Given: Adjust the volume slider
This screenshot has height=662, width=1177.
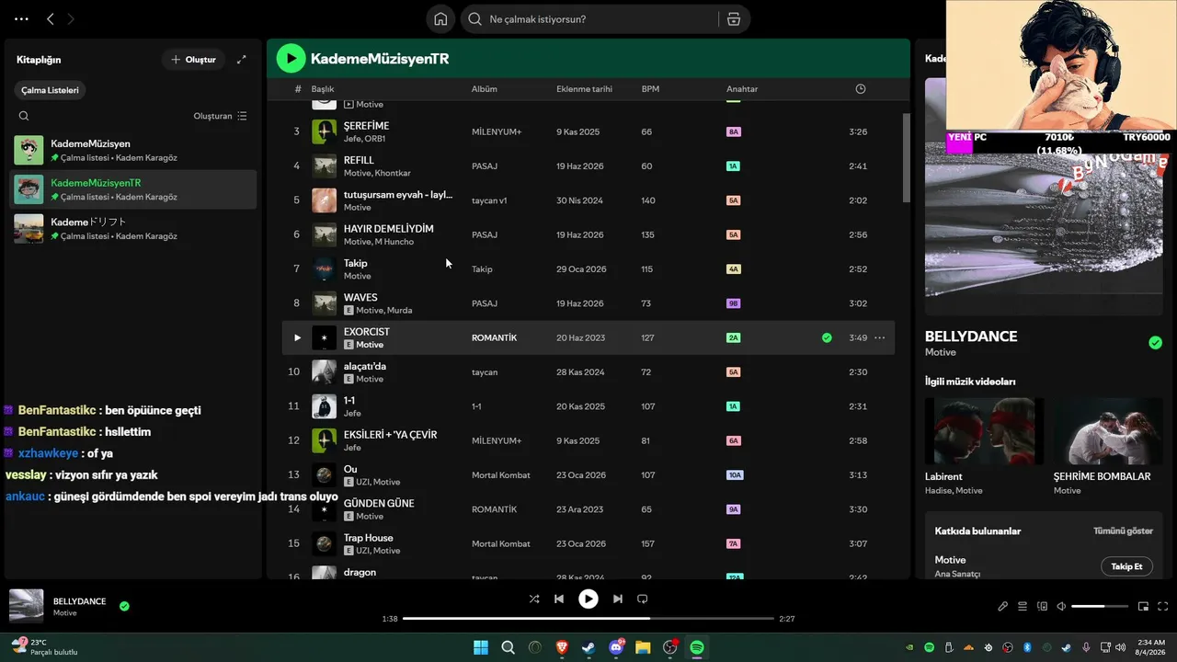Looking at the screenshot, I should pos(1100,606).
